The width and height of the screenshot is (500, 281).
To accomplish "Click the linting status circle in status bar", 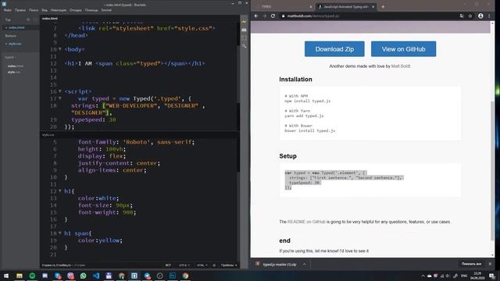I will [214, 265].
